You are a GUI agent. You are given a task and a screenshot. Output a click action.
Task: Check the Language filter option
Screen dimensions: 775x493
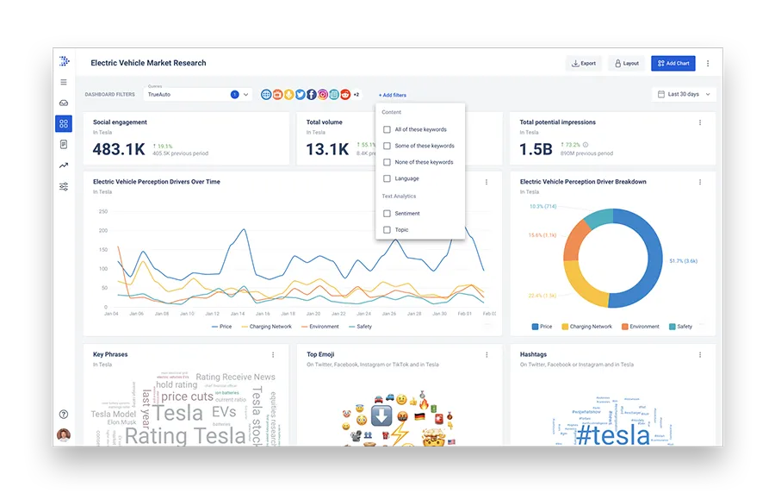(x=387, y=178)
